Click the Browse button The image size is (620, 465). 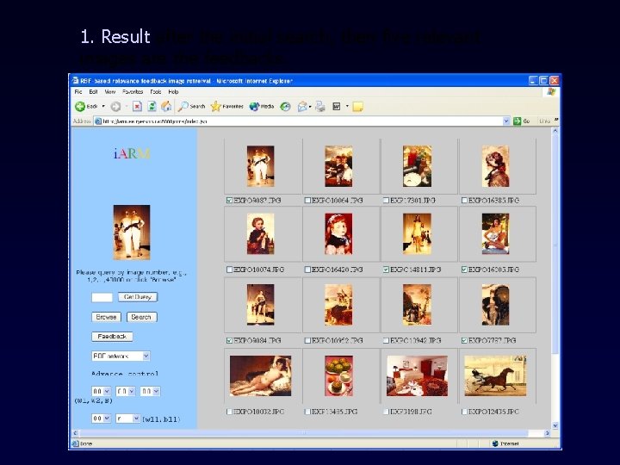click(x=106, y=317)
